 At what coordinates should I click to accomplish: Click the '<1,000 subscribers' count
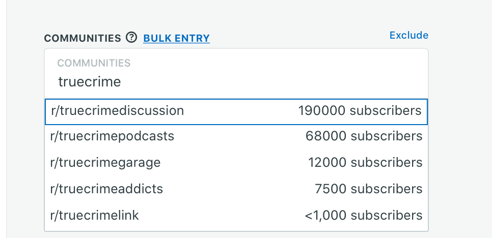tap(364, 216)
